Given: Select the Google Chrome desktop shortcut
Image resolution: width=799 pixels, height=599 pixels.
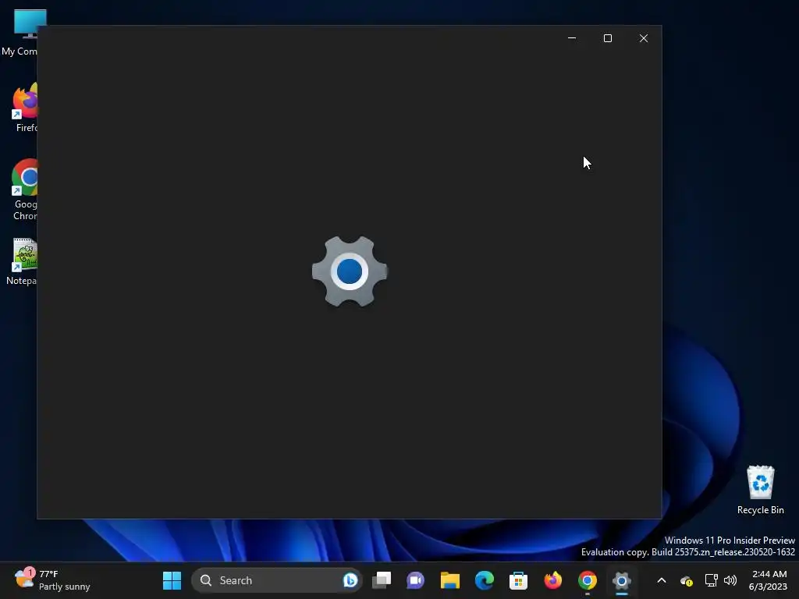Looking at the screenshot, I should coord(24,190).
